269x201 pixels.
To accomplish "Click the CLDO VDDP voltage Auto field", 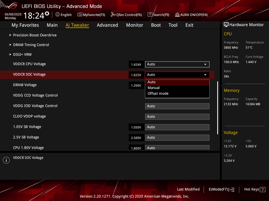I will (177, 116).
